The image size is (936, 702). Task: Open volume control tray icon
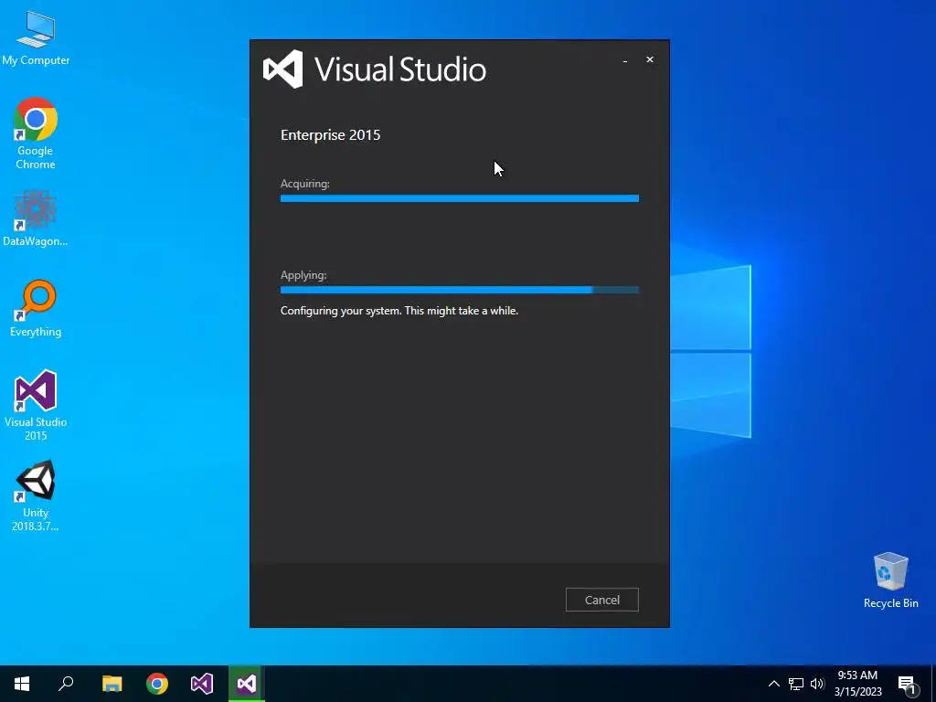click(x=817, y=684)
